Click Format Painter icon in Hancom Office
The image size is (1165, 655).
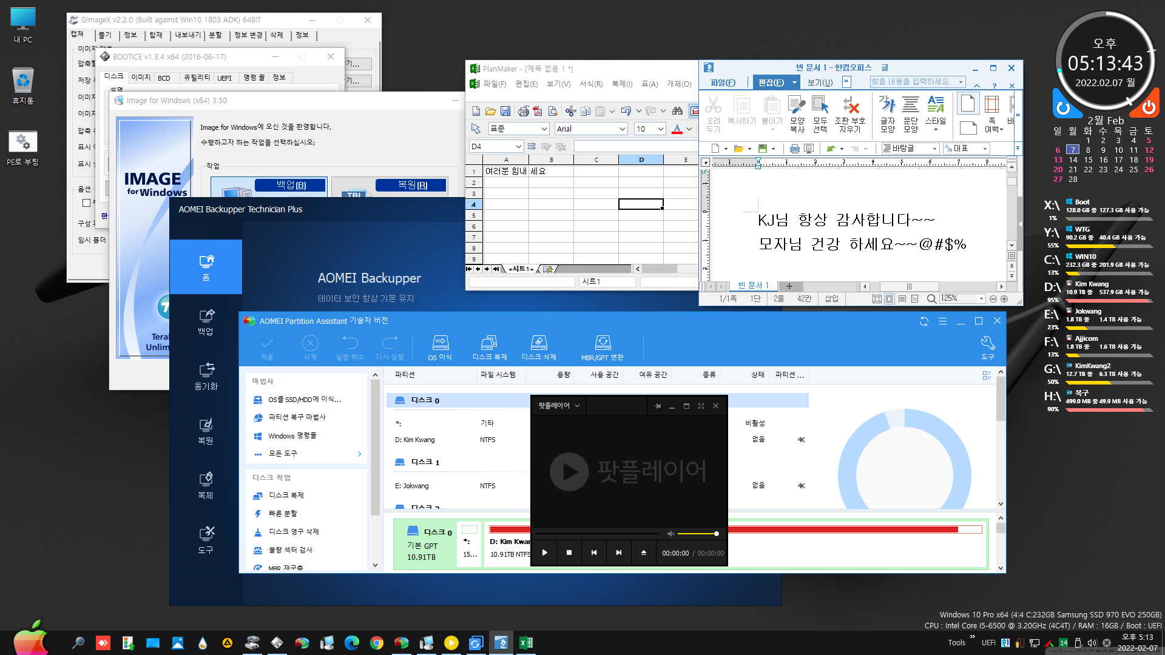(797, 113)
